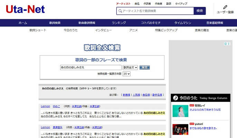Open the Lemon song link by ゆめこ
The height and width of the screenshot is (138, 237).
[x=45, y=106]
